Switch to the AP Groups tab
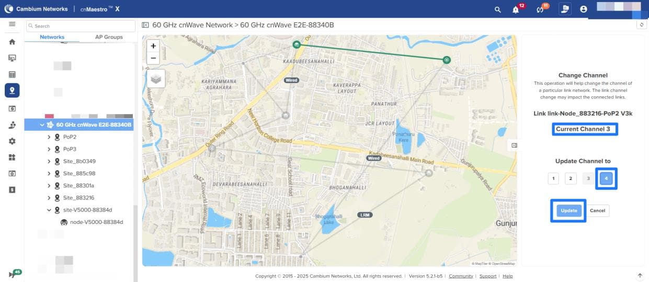This screenshot has width=649, height=282. [x=109, y=37]
